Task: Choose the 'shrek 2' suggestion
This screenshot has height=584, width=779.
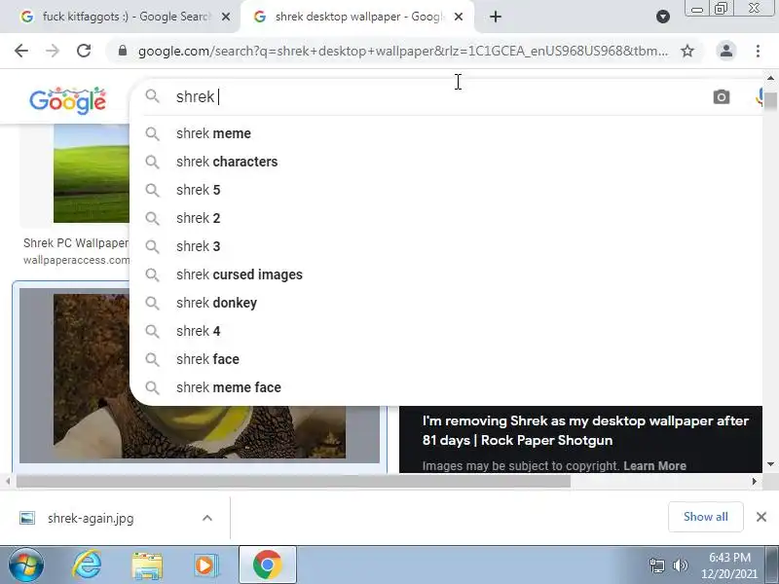Action: point(446,218)
